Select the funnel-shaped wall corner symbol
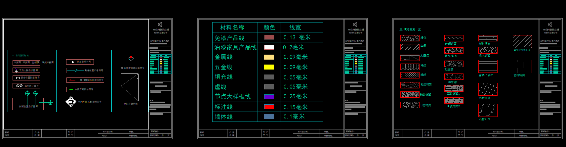Screen dimensions: 566x147 (131, 61)
